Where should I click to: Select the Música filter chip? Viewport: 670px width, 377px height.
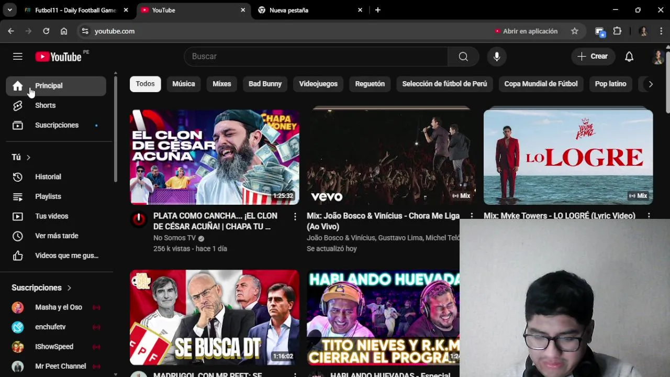(x=184, y=84)
